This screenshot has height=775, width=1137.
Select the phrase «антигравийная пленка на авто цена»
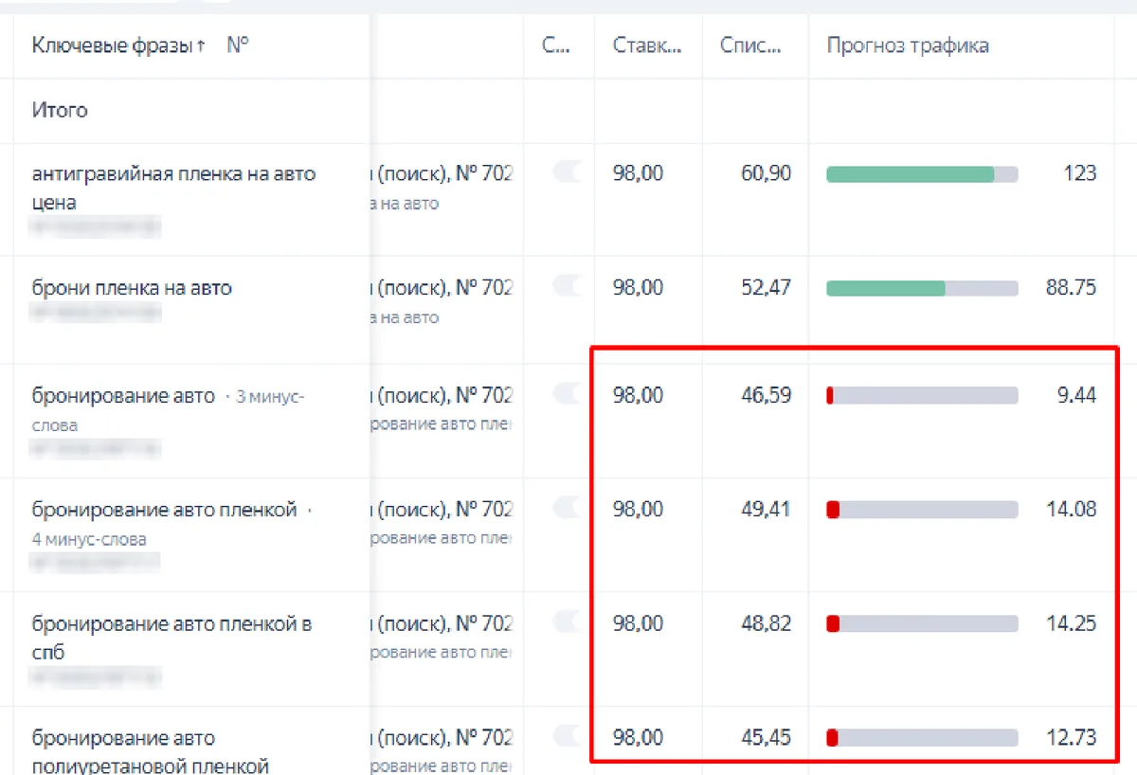(174, 188)
